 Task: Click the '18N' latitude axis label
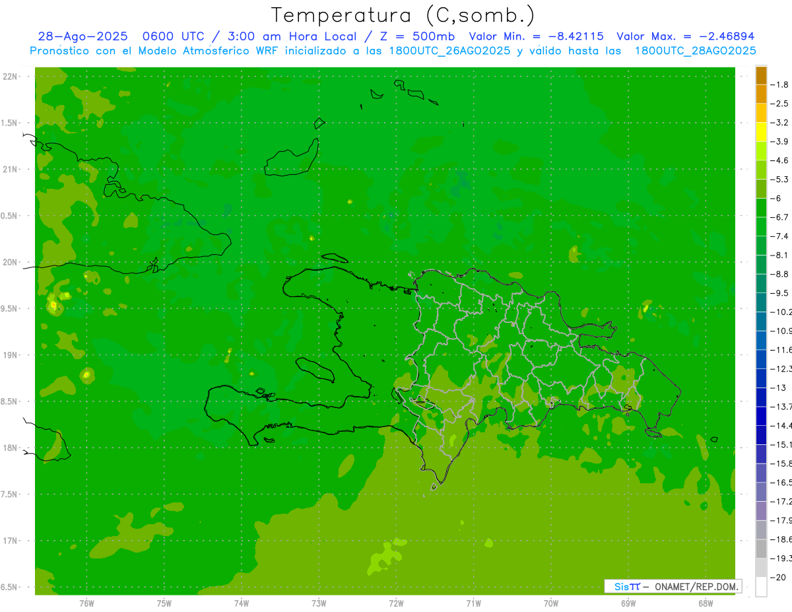[x=11, y=448]
